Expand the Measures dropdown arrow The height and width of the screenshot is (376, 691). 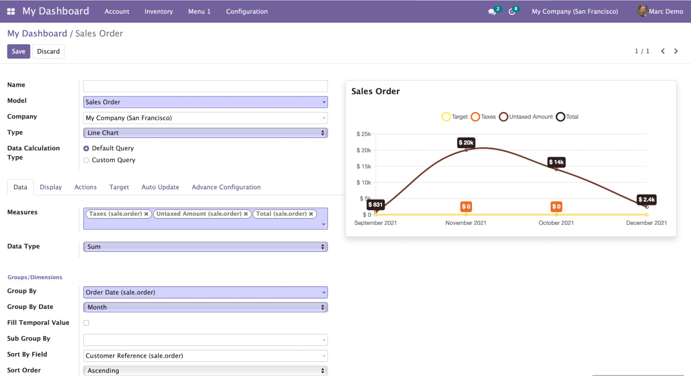(x=324, y=224)
